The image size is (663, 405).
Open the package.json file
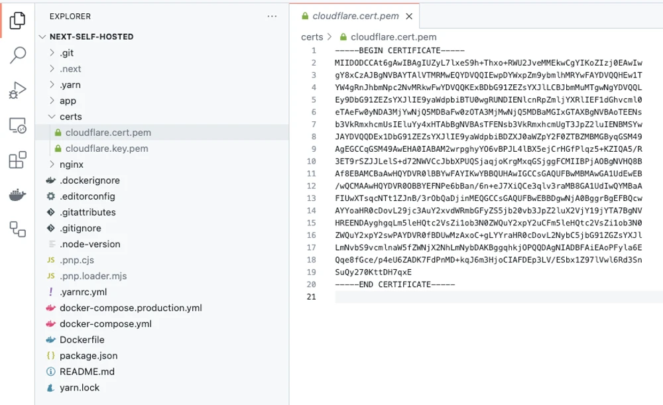pyautogui.click(x=88, y=355)
